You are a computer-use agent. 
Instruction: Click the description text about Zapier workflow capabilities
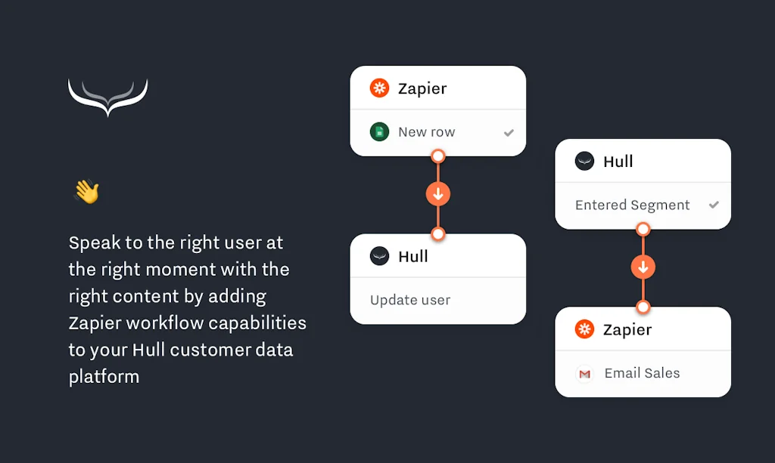pyautogui.click(x=187, y=310)
